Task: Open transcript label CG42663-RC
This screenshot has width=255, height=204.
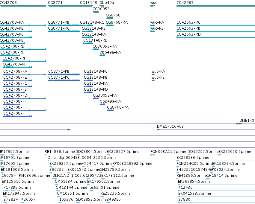Action: coord(188,22)
